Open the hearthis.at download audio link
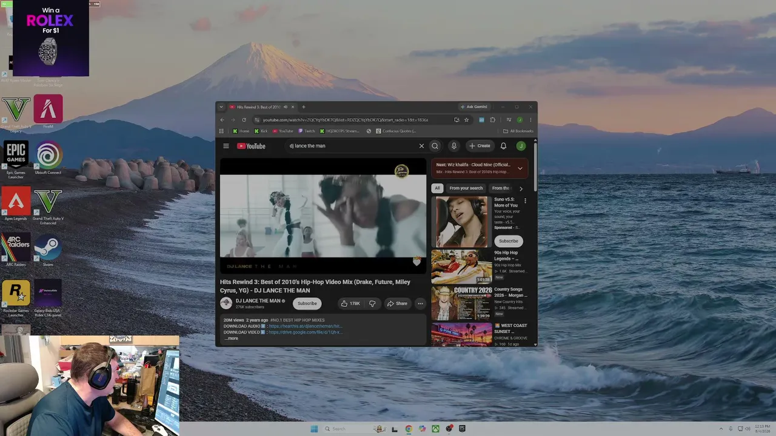Screen dimensions: 776x436 306,326
